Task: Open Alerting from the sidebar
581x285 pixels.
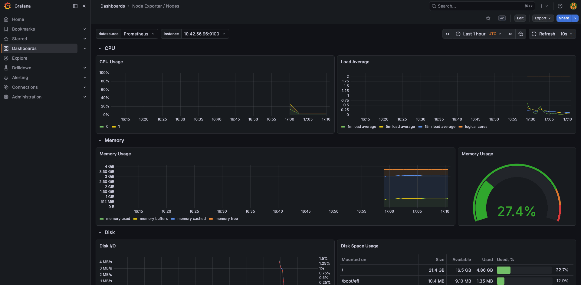Action: pyautogui.click(x=20, y=78)
